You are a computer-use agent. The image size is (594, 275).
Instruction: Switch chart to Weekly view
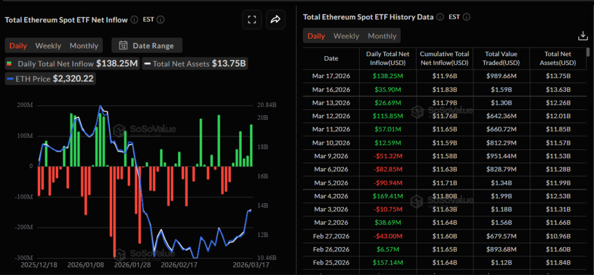pos(48,46)
